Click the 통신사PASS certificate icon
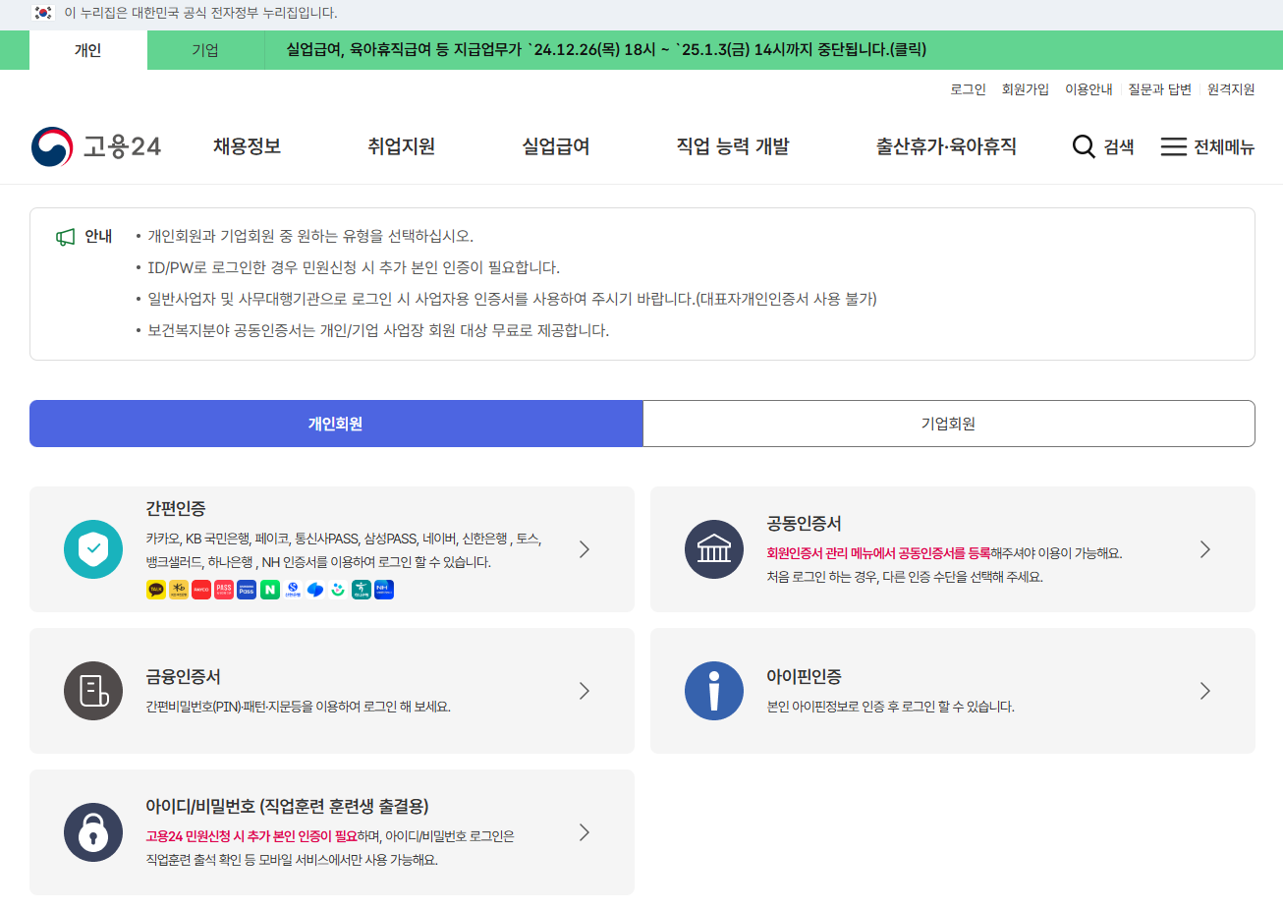 (x=223, y=590)
